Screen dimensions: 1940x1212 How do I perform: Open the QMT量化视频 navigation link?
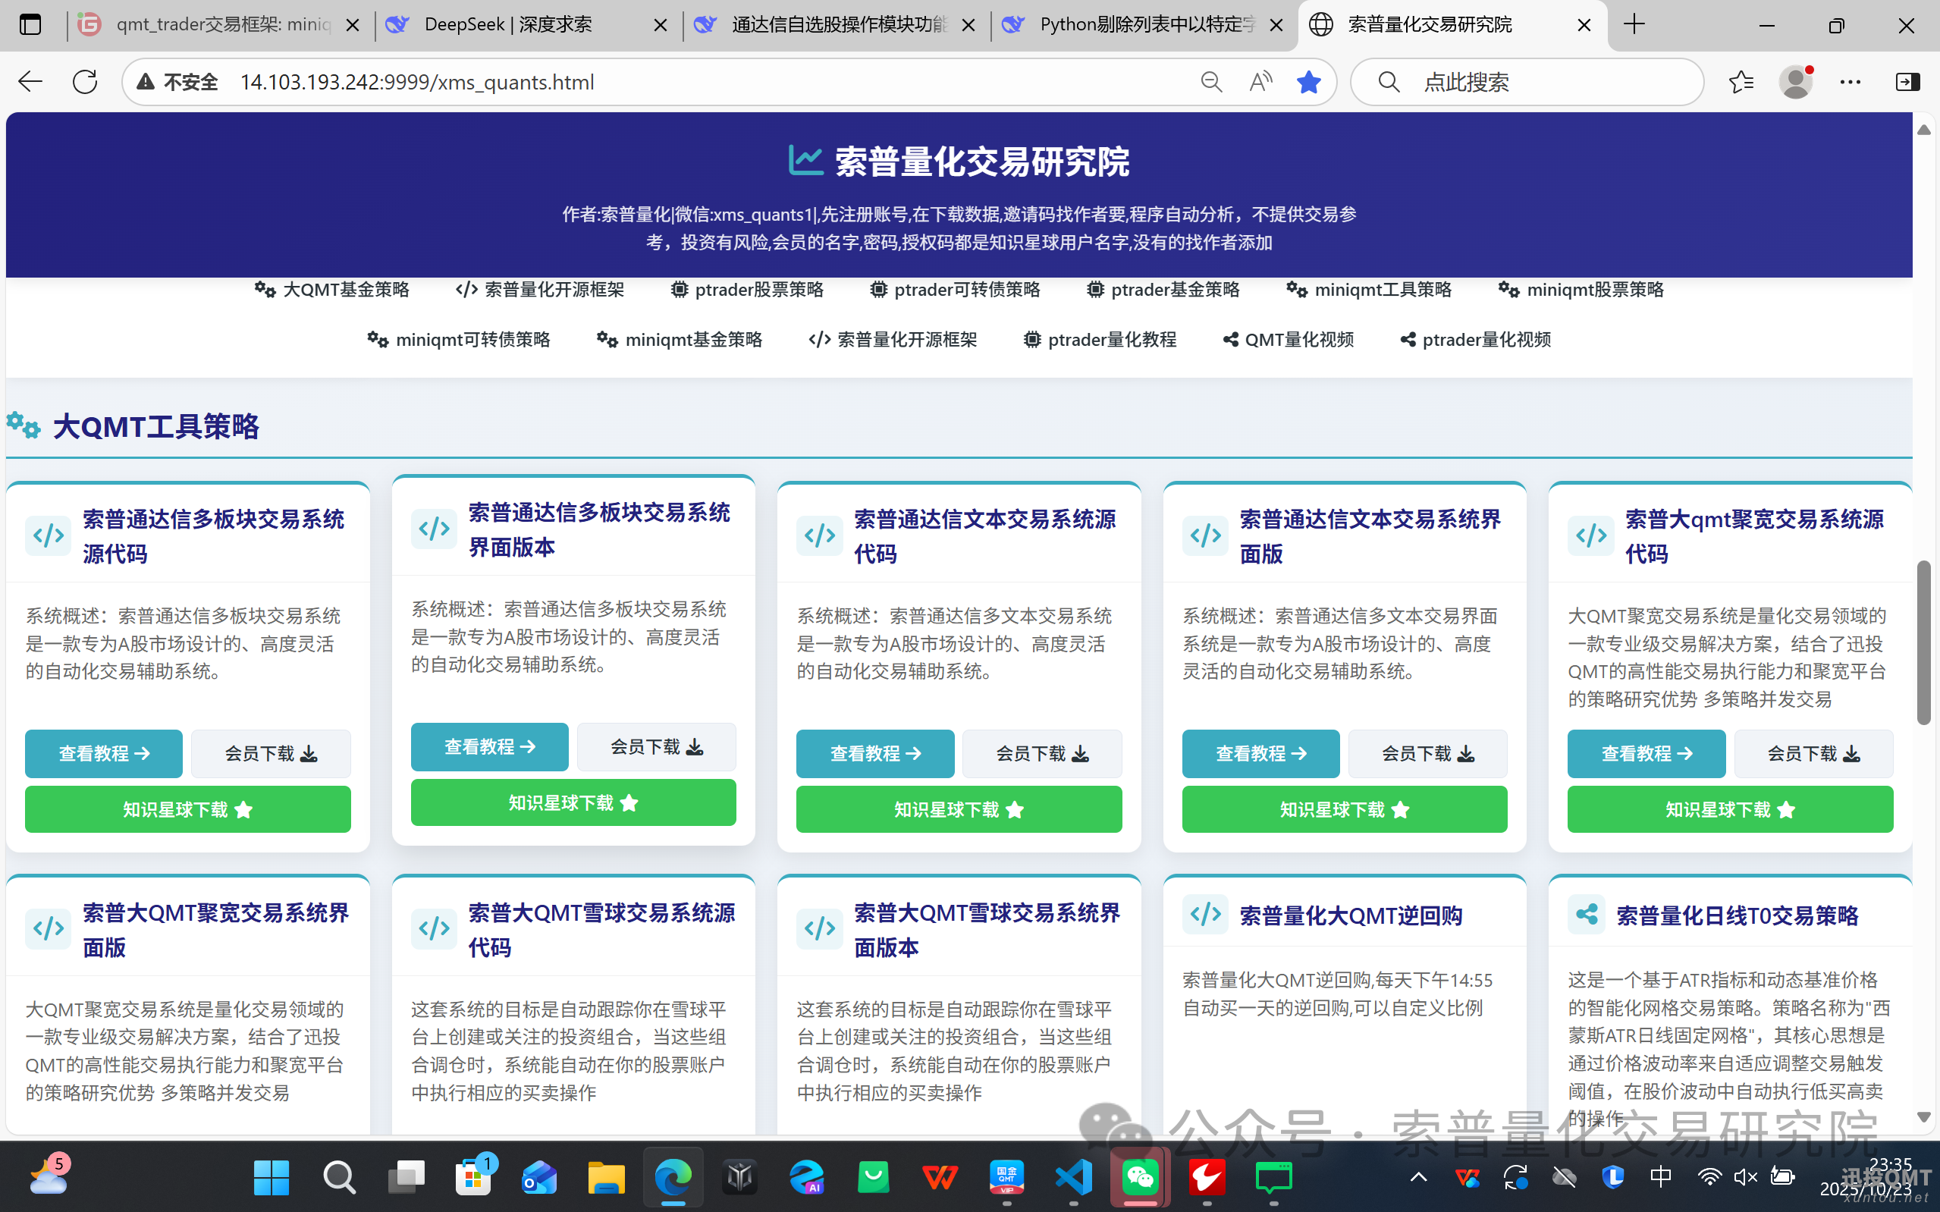tap(1289, 340)
